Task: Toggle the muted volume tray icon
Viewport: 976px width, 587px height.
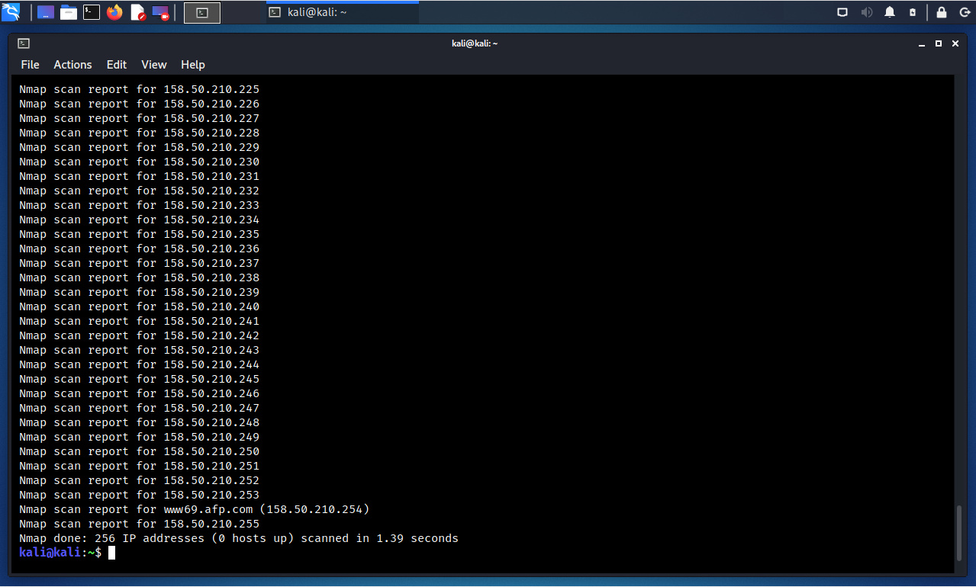Action: 866,12
